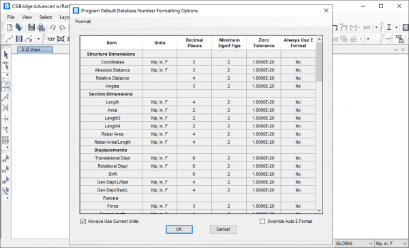
Task: Click the Redo arrow icon
Action: (x=62, y=27)
